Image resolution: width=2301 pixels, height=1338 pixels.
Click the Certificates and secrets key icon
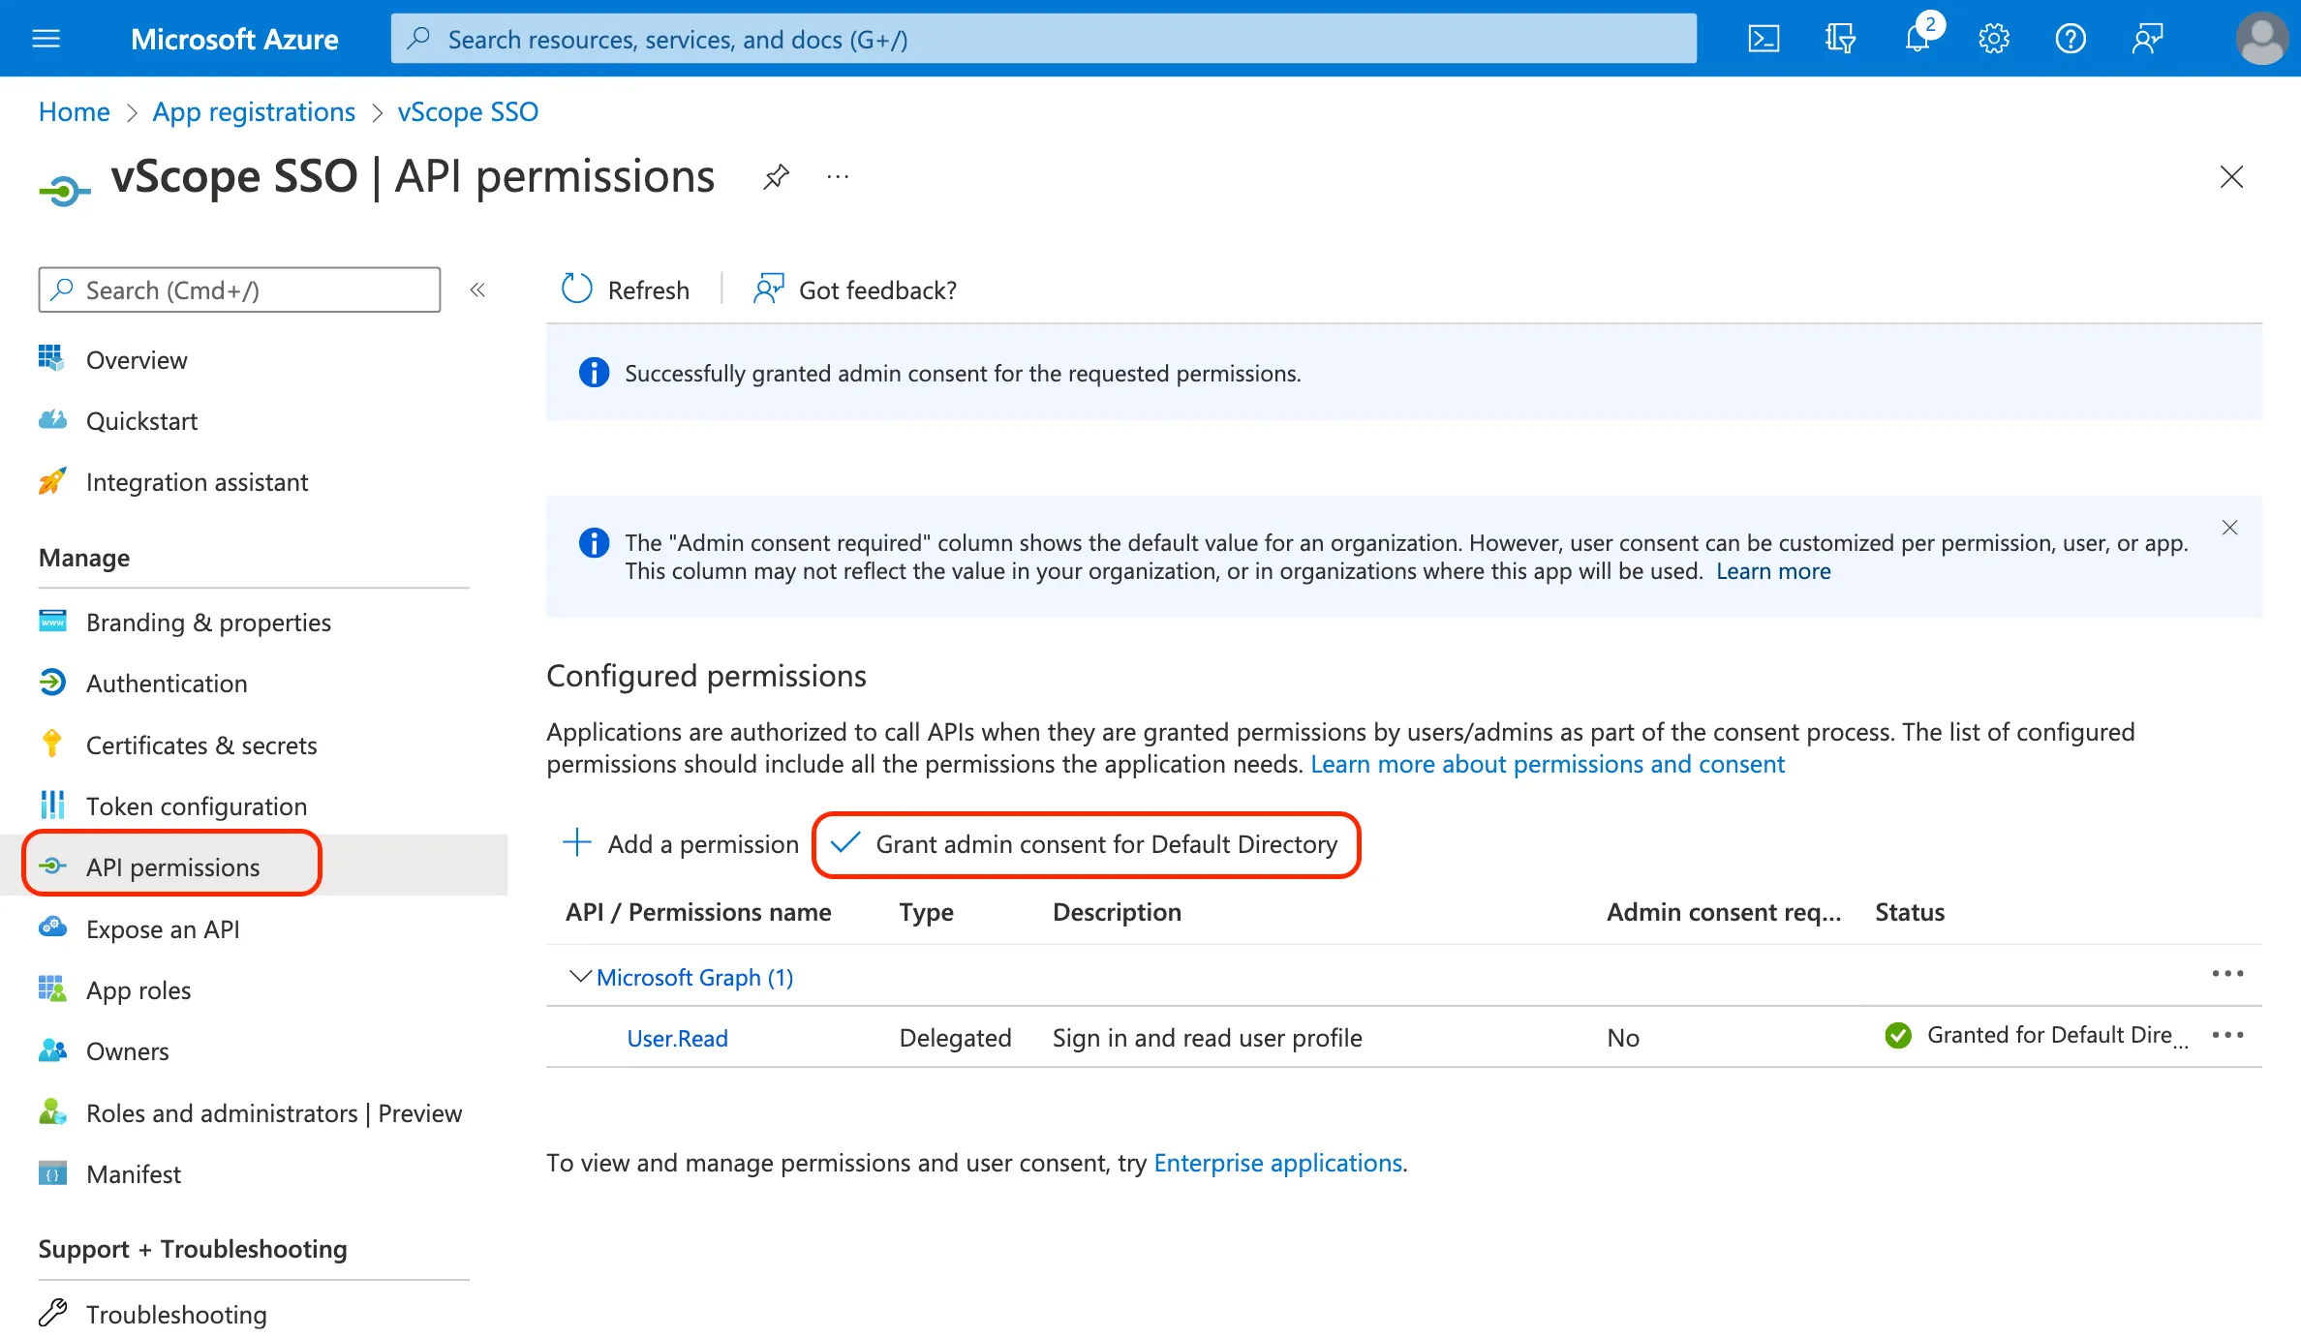pos(51,744)
